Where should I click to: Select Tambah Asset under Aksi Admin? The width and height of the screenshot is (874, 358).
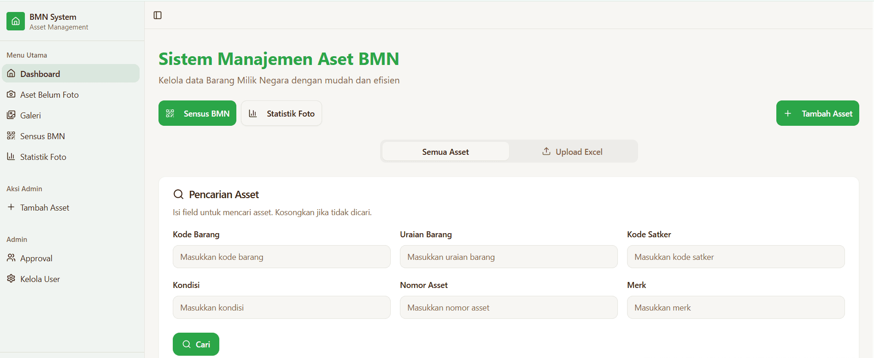[71, 207]
